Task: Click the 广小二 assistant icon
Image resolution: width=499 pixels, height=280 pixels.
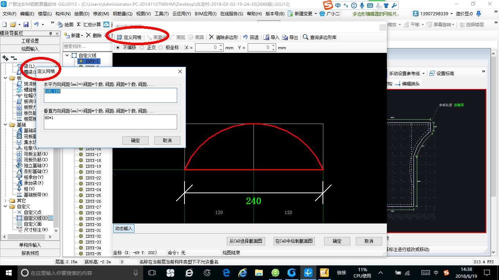Action: (x=322, y=13)
